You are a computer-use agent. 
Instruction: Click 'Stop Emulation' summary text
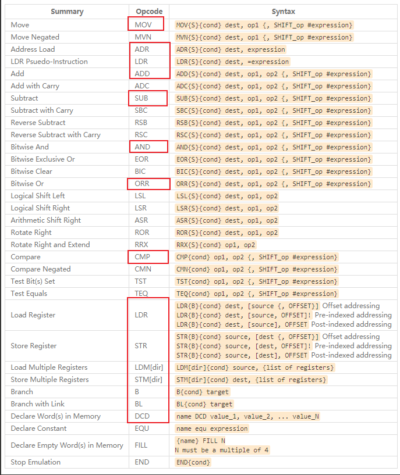tap(36, 462)
